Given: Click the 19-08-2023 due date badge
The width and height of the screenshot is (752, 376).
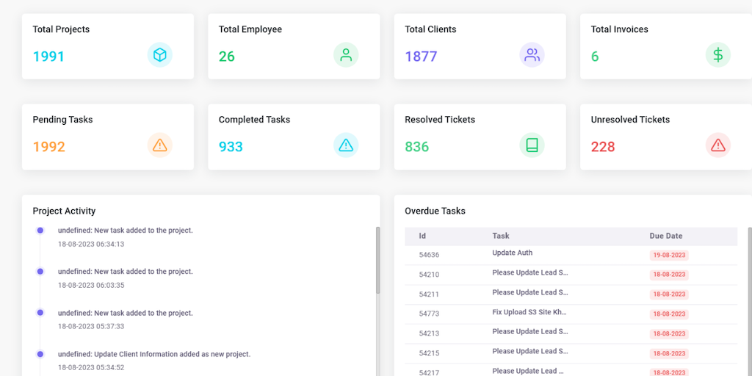Looking at the screenshot, I should coord(668,256).
